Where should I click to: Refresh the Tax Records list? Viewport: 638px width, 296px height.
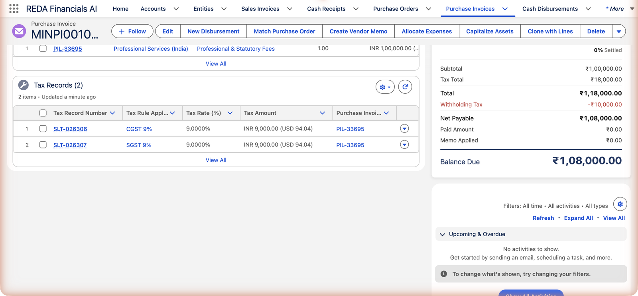point(405,87)
